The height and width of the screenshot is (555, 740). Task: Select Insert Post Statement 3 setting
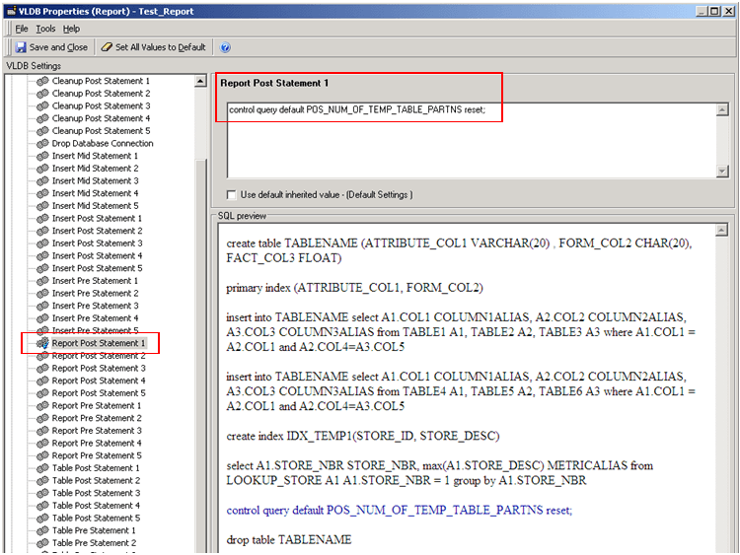(x=97, y=243)
